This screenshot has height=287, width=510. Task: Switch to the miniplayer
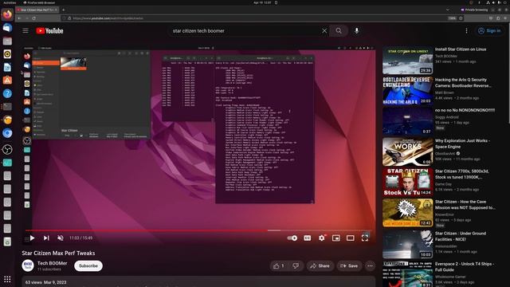tap(336, 238)
